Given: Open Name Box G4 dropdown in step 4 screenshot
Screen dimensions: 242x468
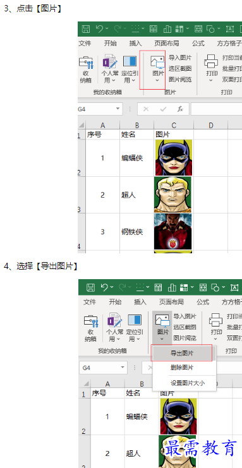Looking at the screenshot, I should pyautogui.click(x=123, y=368).
